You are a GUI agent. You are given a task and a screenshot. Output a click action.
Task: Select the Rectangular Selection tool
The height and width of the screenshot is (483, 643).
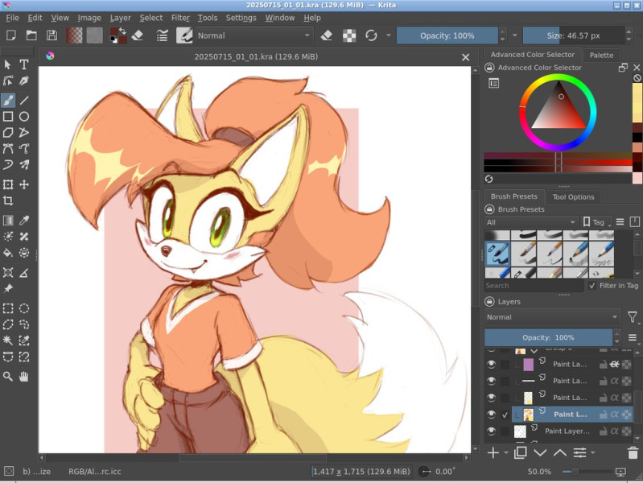[8, 308]
